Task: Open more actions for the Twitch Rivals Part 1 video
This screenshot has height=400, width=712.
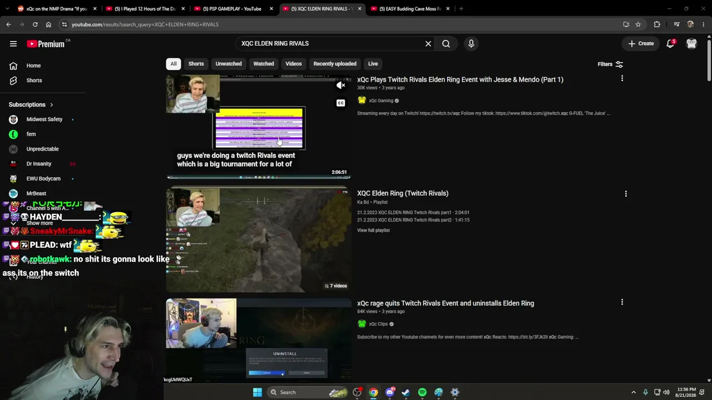Action: [x=622, y=79]
